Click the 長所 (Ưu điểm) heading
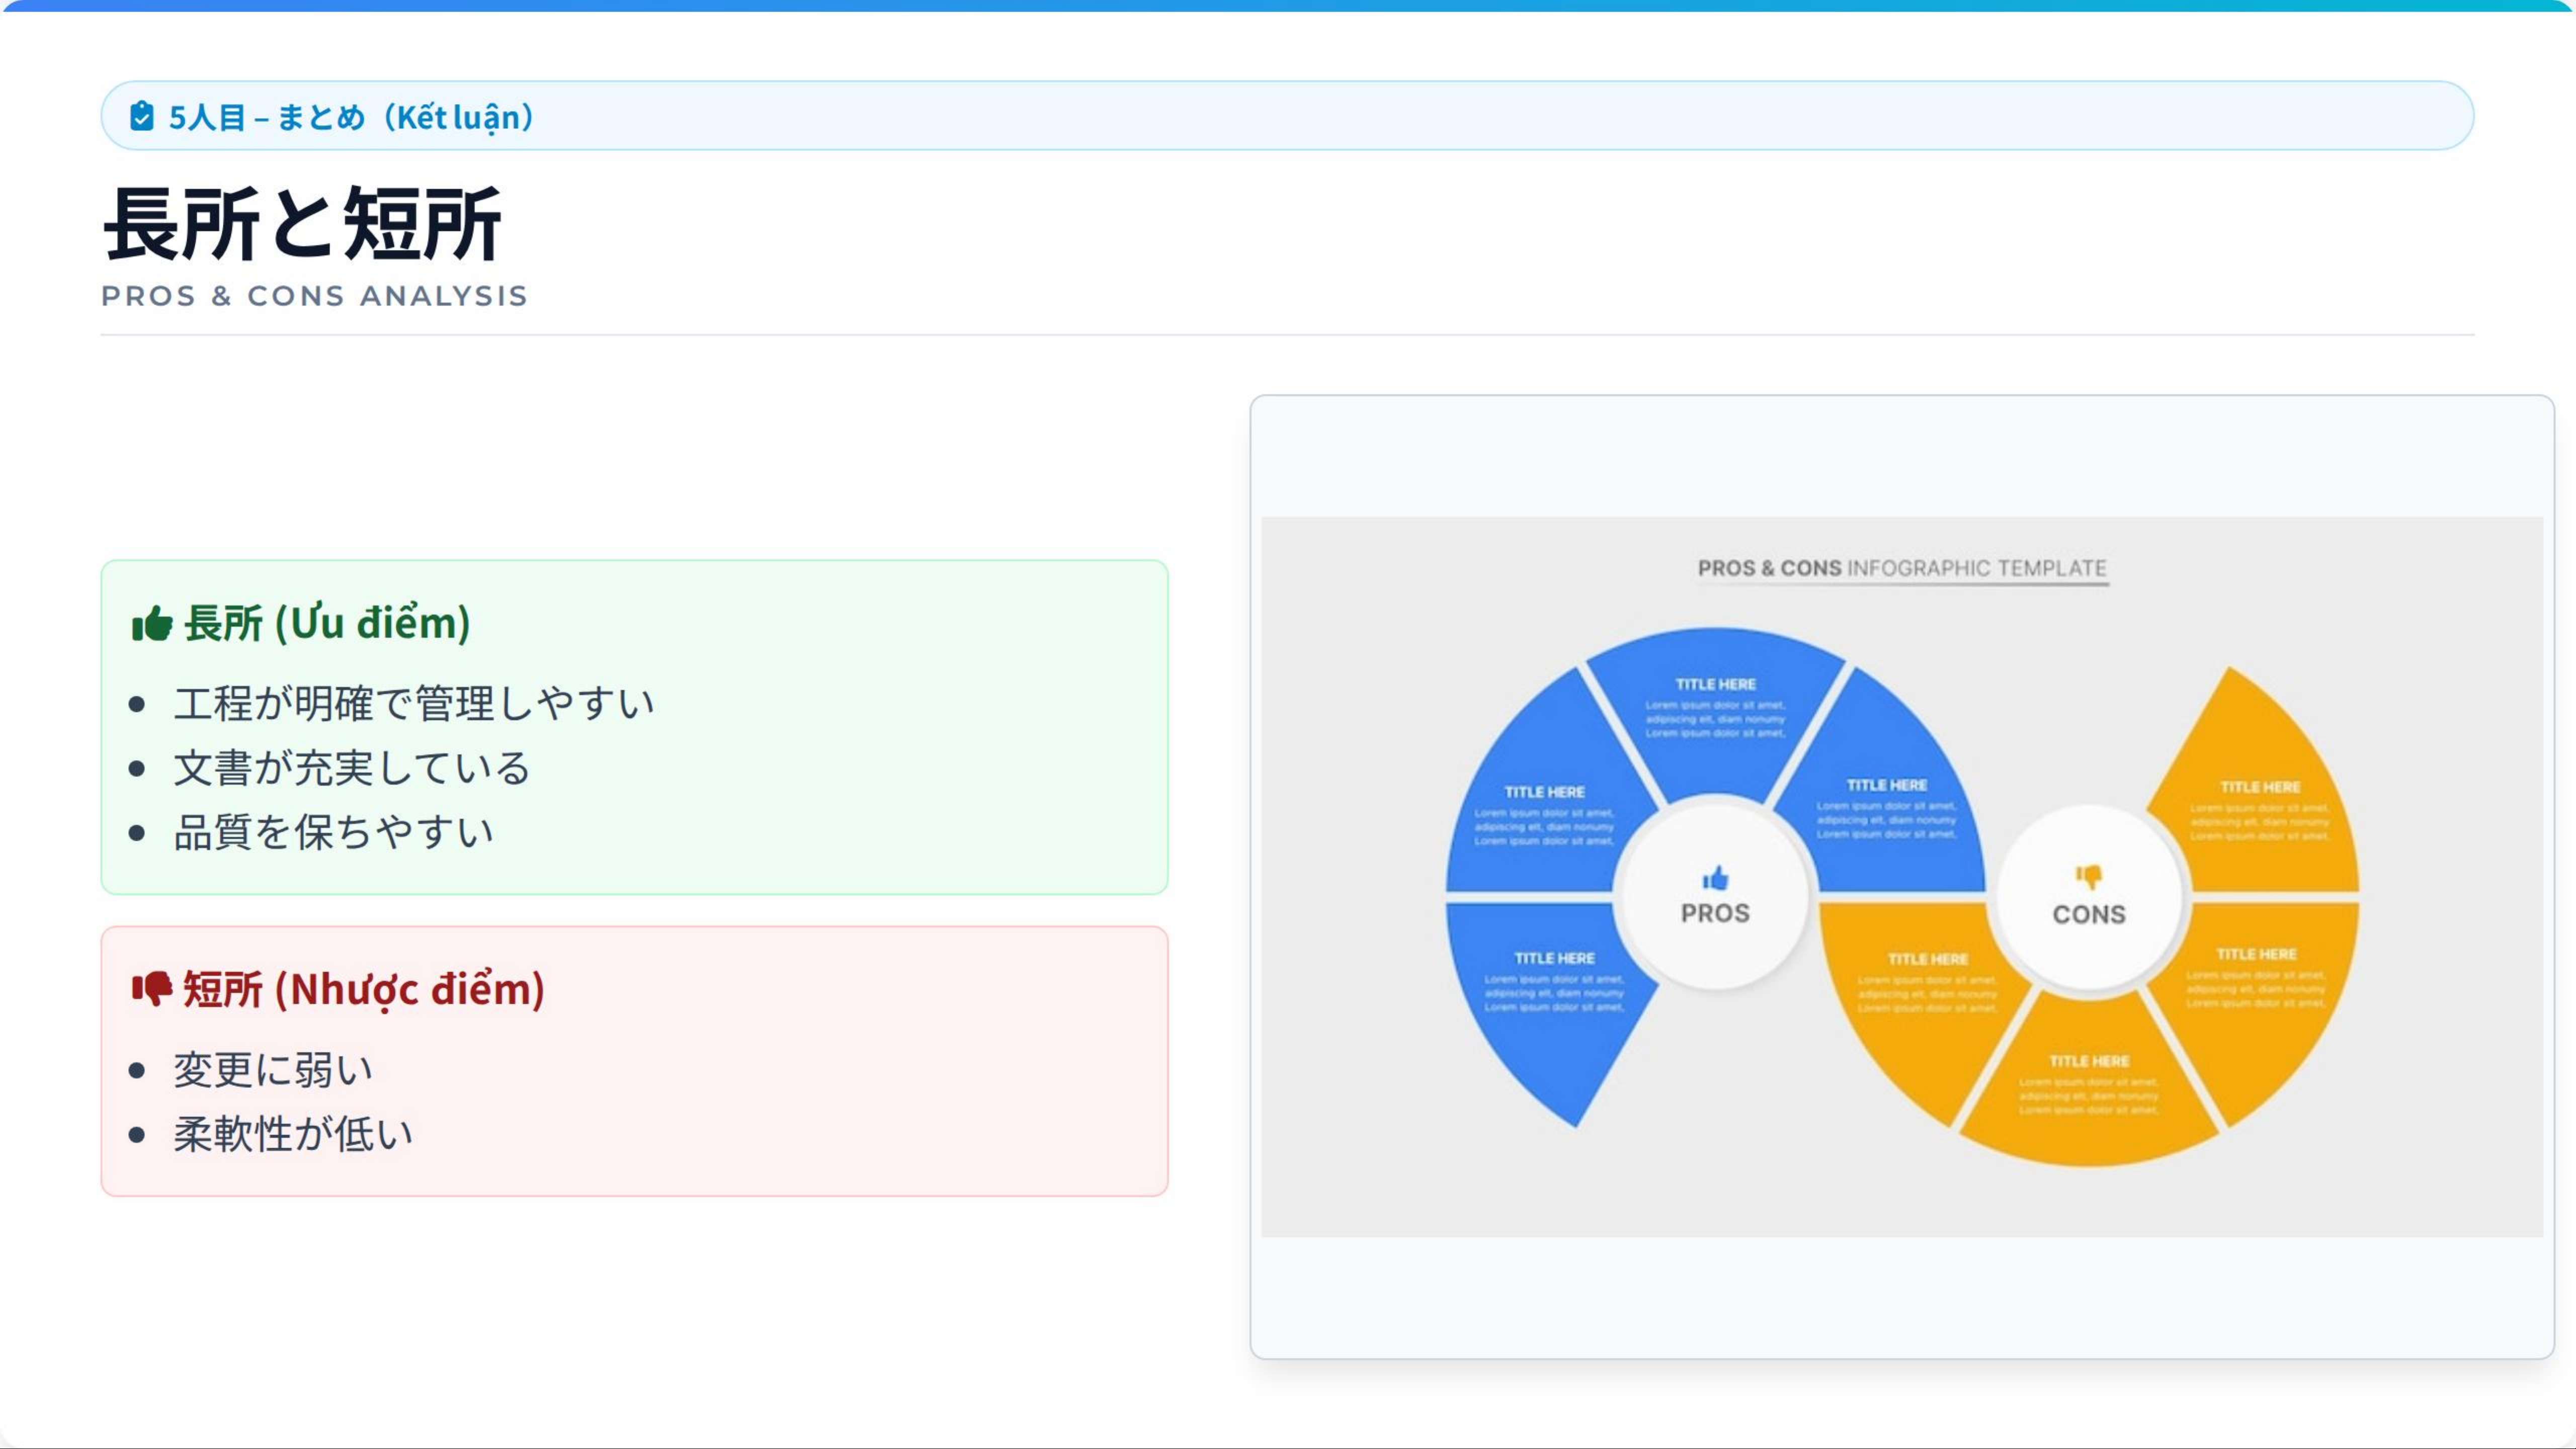2576x1449 pixels. (x=327, y=623)
